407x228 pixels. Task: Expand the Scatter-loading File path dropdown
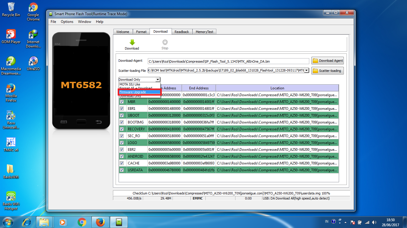click(307, 70)
